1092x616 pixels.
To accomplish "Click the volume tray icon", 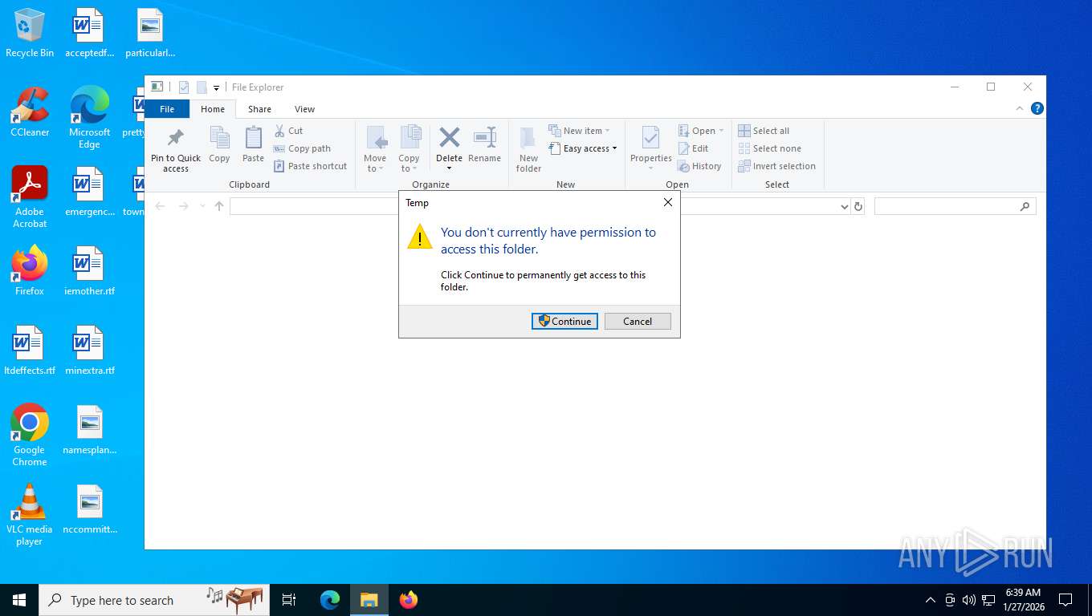I will pos(969,600).
